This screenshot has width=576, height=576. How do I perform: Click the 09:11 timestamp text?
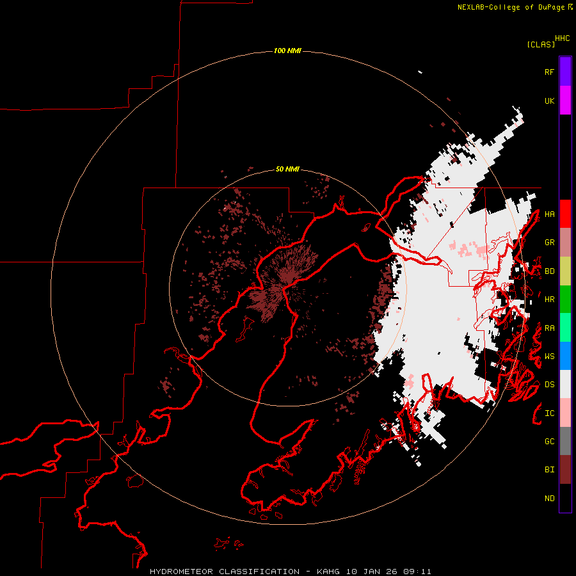(417, 572)
